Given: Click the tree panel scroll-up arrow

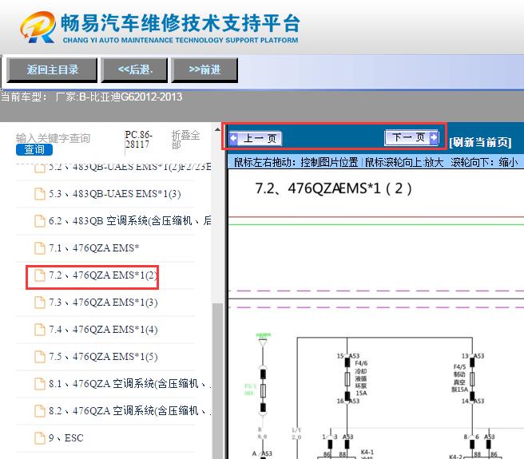Looking at the screenshot, I should point(217,129).
